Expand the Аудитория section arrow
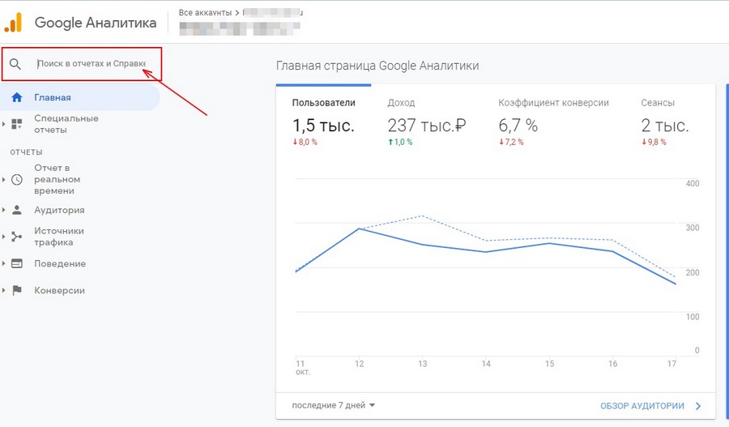The width and height of the screenshot is (729, 427). [4, 210]
